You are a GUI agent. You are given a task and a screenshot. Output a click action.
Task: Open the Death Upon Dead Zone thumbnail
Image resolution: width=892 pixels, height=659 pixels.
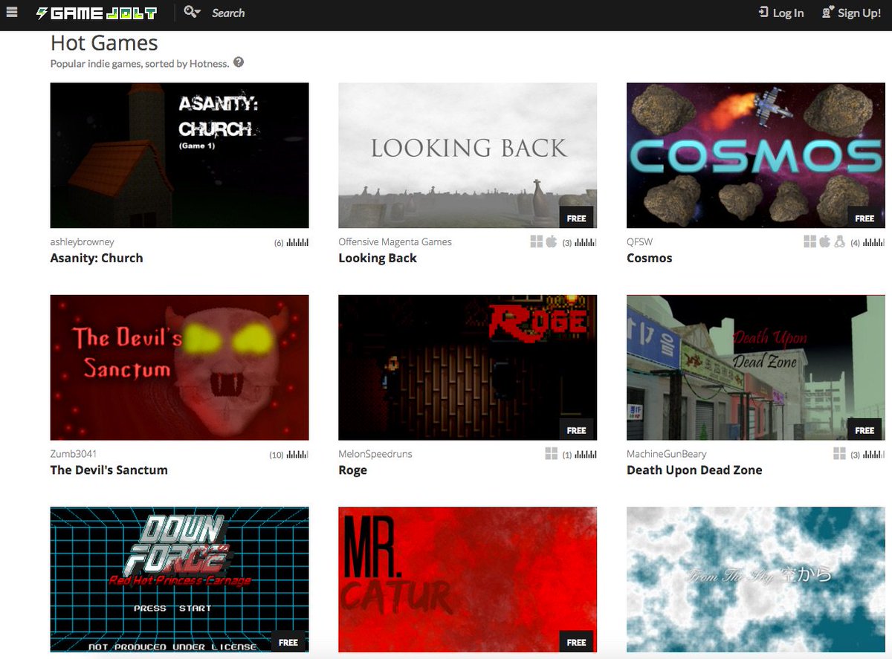point(756,368)
